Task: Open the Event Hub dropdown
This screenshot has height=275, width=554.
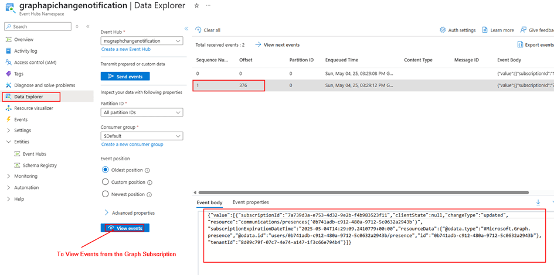Action: pyautogui.click(x=142, y=41)
